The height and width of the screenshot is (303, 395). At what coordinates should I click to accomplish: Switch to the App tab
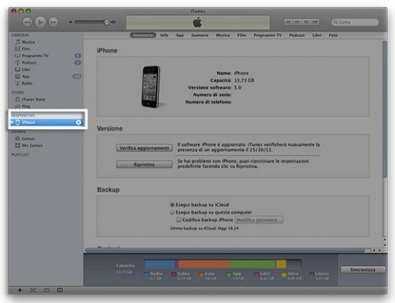click(x=180, y=35)
